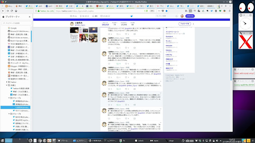Screen dimensions: 255x143
Task: Open the Bookmarks (ブックマーク) sidebar header dropdown
Action: pyautogui.click(x=12, y=17)
